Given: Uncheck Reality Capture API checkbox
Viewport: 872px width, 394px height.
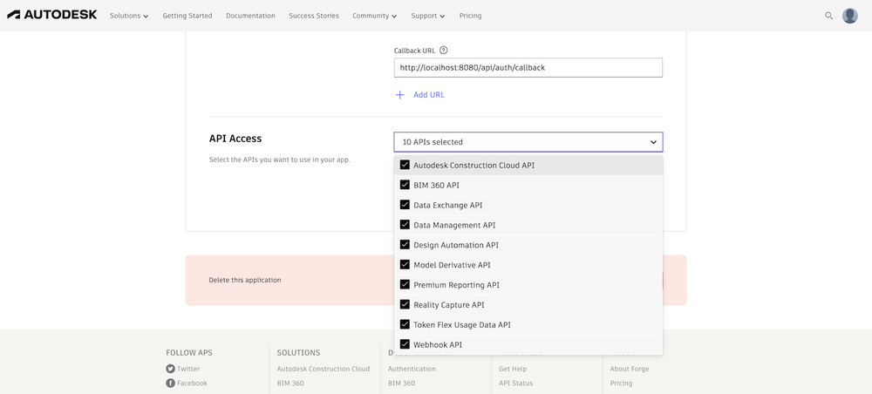Looking at the screenshot, I should coord(405,305).
